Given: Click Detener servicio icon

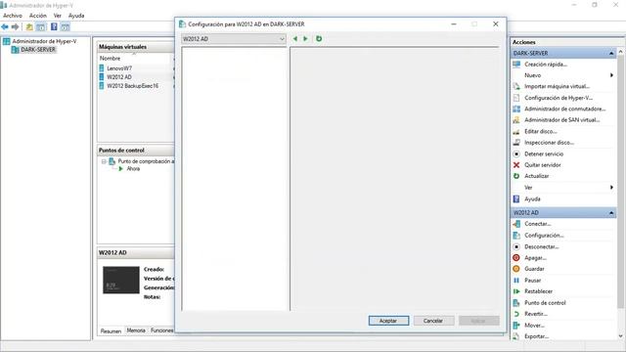Looking at the screenshot, I should [516, 154].
